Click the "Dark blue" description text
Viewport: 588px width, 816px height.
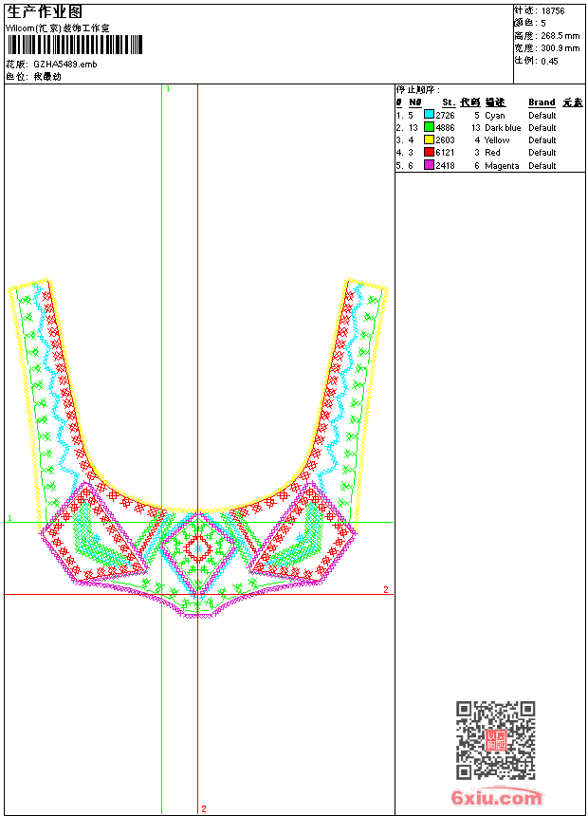click(x=503, y=128)
